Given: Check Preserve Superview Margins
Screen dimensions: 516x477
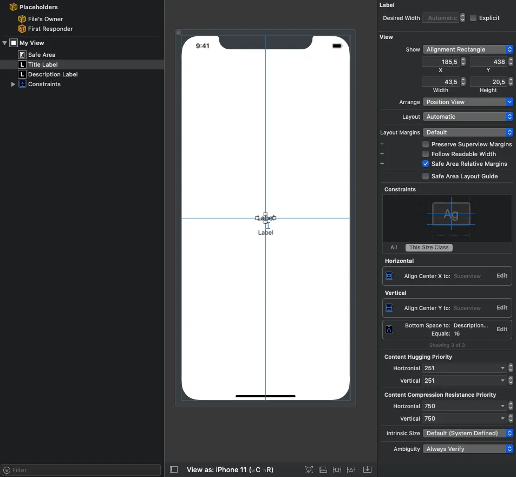Looking at the screenshot, I should click(426, 144).
